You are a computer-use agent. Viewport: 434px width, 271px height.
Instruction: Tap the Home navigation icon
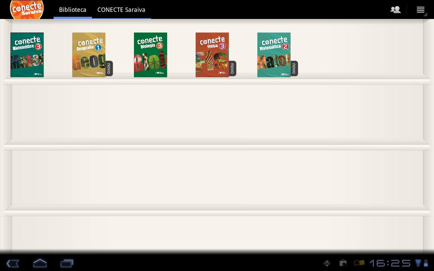[40, 263]
